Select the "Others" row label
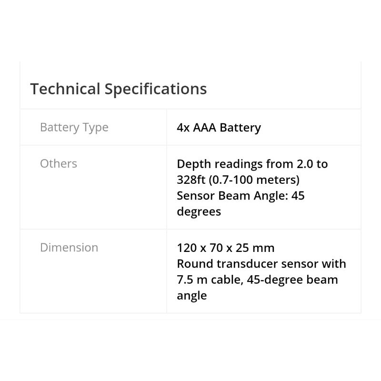381x381 pixels. tap(58, 164)
